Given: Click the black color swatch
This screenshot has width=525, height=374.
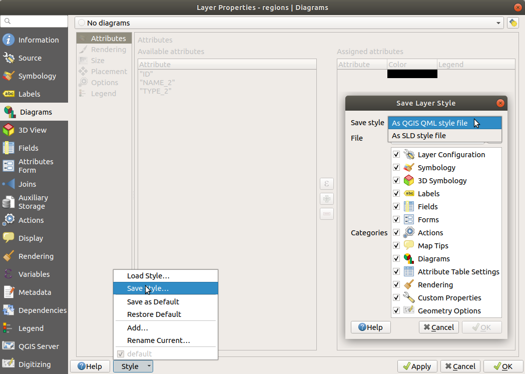Looking at the screenshot, I should coord(412,74).
